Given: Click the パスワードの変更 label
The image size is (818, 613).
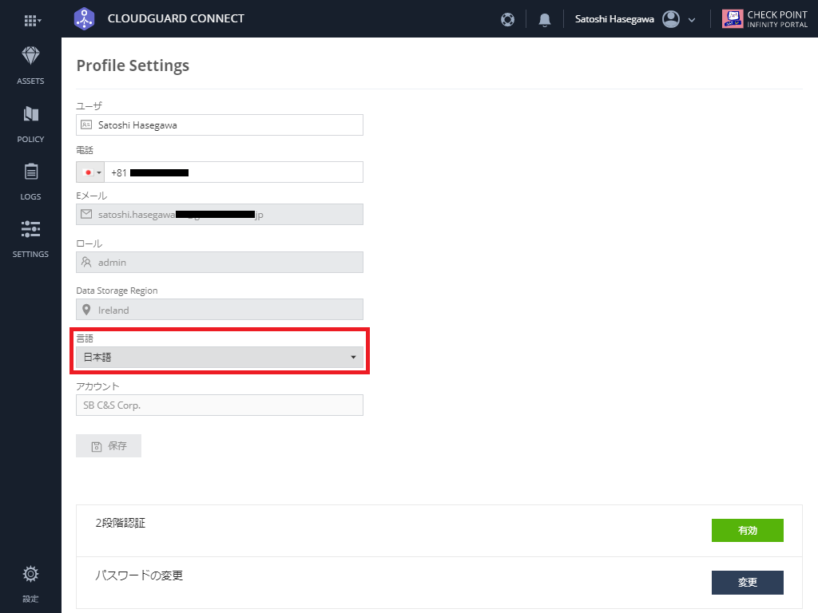Looking at the screenshot, I should click(x=139, y=575).
